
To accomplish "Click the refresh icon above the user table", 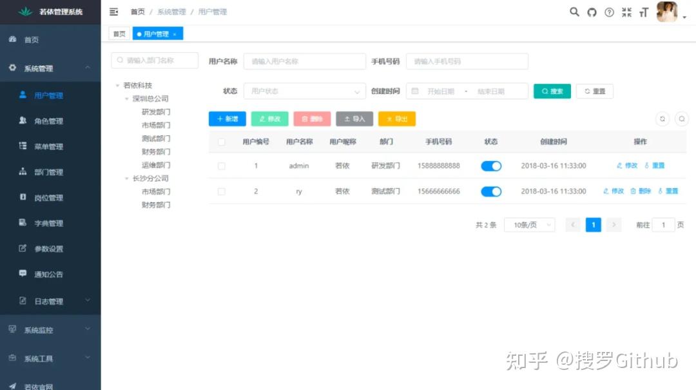I will tap(662, 119).
